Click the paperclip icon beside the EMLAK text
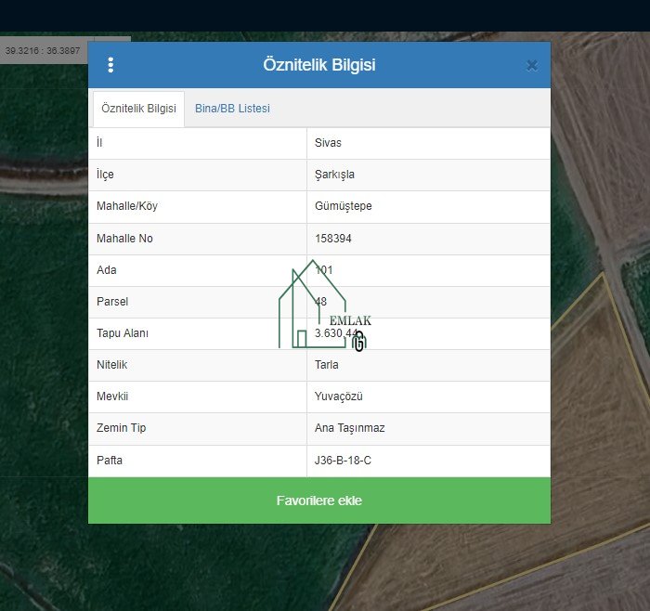650x611 pixels. 359,340
